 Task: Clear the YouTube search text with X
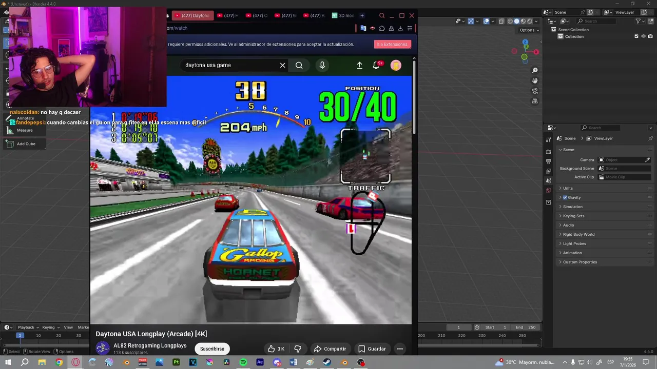(282, 65)
